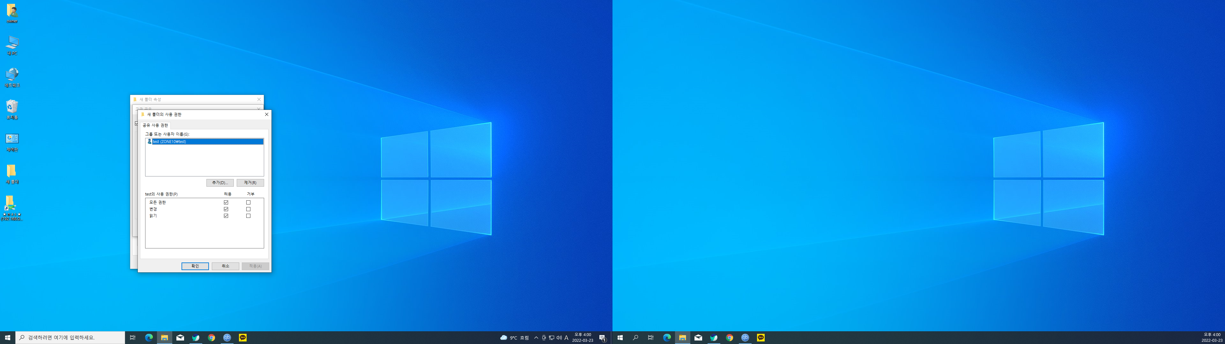
Task: Select the 새 폴더 desktop folder icon
Action: click(12, 174)
